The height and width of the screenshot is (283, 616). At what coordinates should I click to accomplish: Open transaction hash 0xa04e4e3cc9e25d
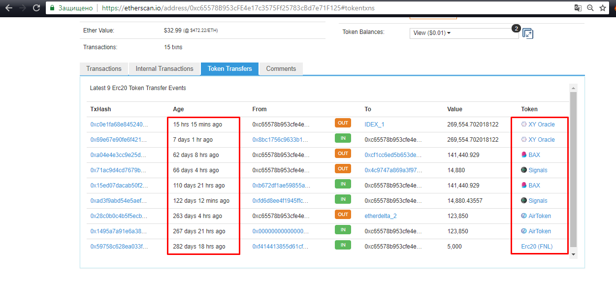(x=118, y=155)
